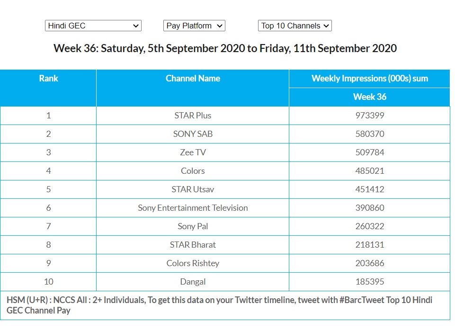455x331 pixels.
Task: Click Sony Entertainment Television in the table
Action: click(x=193, y=208)
